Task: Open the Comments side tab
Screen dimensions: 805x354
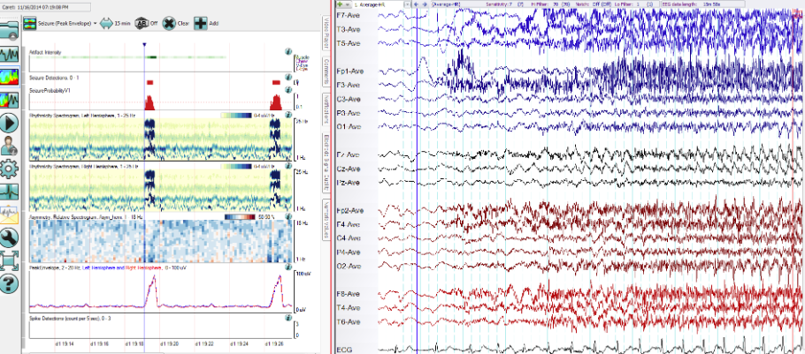Action: 326,70
